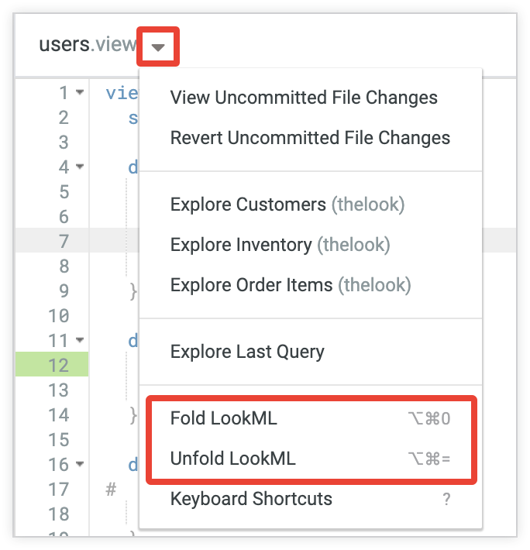Collapse the fold arrow at line 1

tap(81, 93)
